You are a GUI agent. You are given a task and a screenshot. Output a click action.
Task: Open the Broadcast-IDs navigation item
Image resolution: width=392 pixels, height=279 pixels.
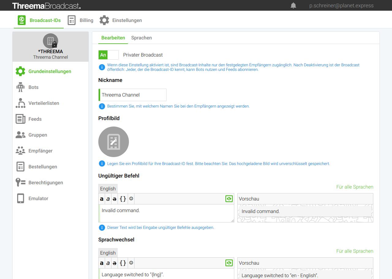point(39,20)
